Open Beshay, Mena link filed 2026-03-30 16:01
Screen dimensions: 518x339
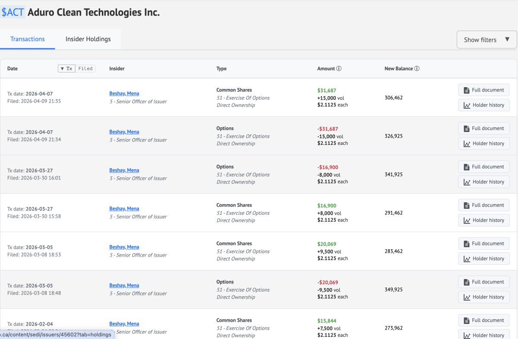point(124,170)
